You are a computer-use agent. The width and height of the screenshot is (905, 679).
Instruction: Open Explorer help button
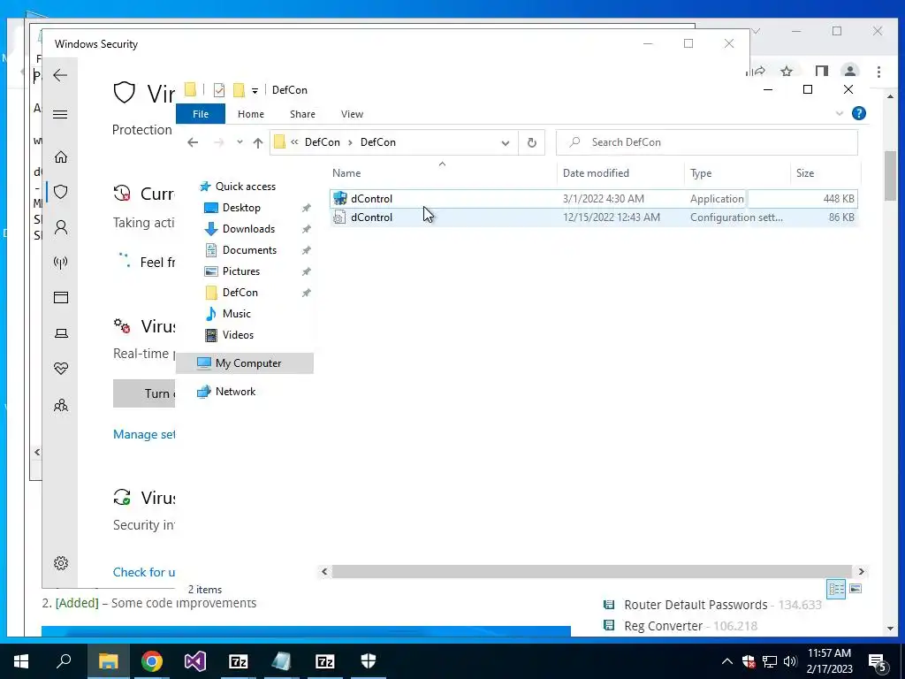pyautogui.click(x=859, y=113)
